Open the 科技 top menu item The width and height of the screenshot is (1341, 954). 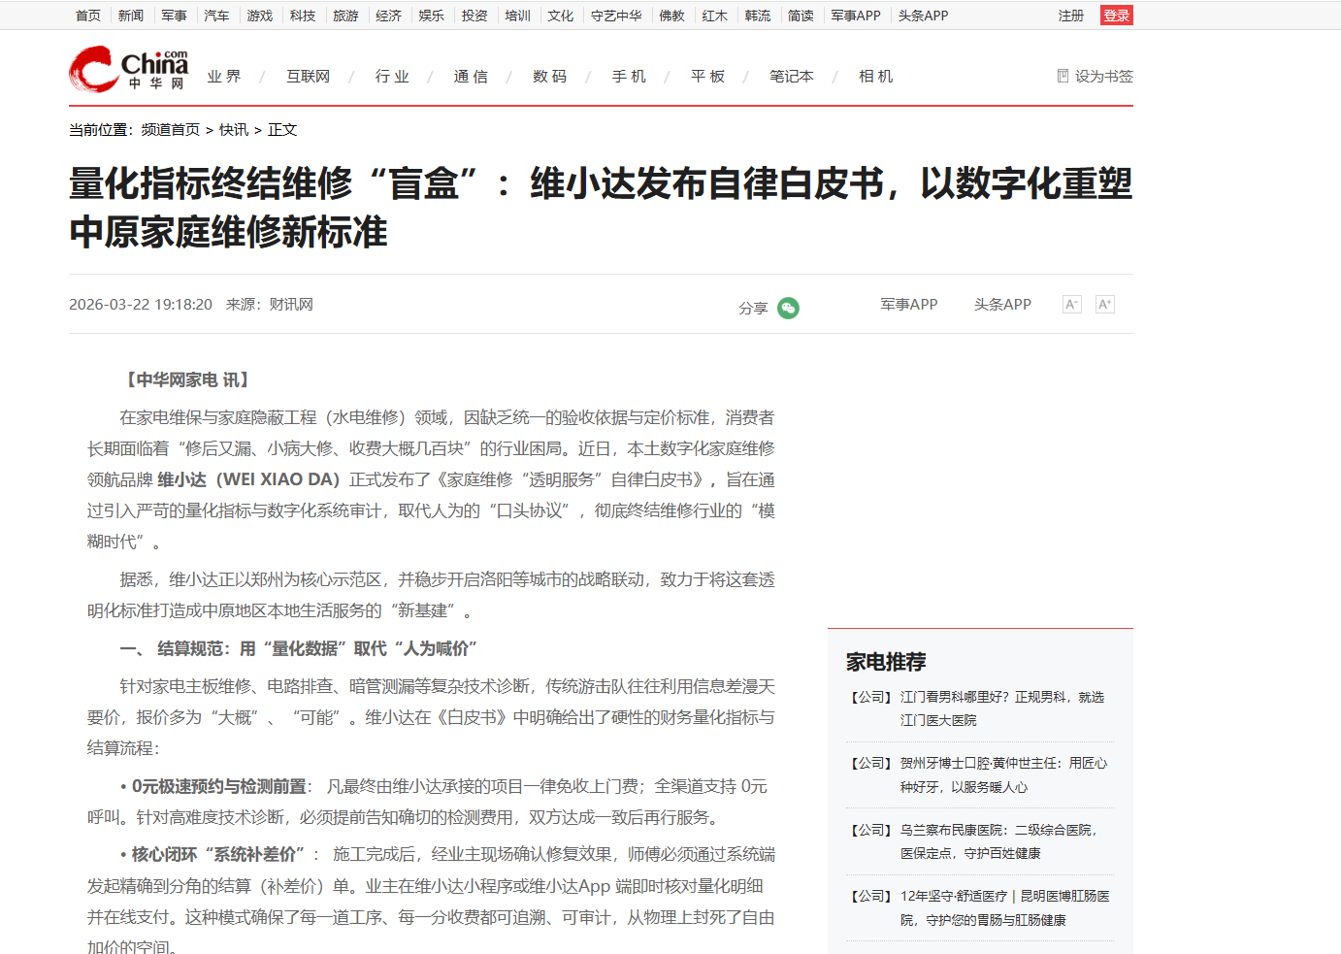pyautogui.click(x=303, y=16)
